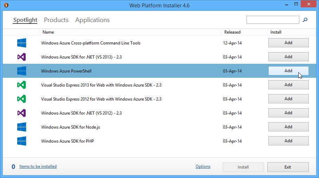Click Windows icon for Azure SDK for Node.js
The height and width of the screenshot is (178, 319).
tap(22, 127)
